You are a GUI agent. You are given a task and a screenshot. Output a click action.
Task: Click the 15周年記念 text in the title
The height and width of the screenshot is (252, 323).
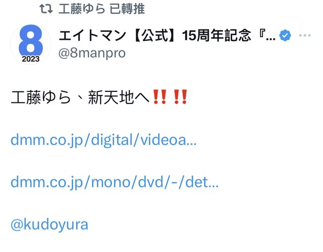[x=217, y=35]
